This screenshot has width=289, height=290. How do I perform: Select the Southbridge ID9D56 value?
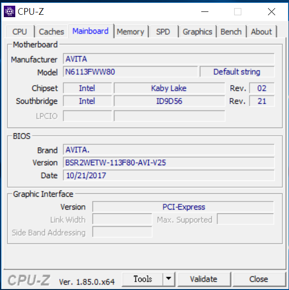point(169,101)
